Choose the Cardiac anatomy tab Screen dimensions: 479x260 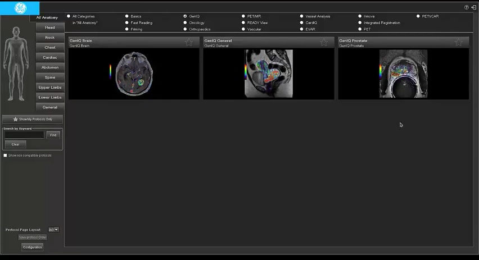(x=50, y=57)
